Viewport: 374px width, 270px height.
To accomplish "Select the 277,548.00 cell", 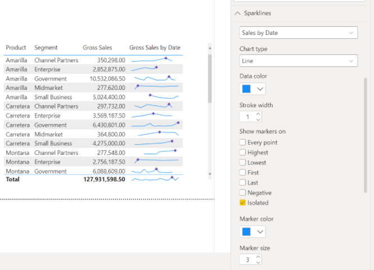I will (x=111, y=153).
